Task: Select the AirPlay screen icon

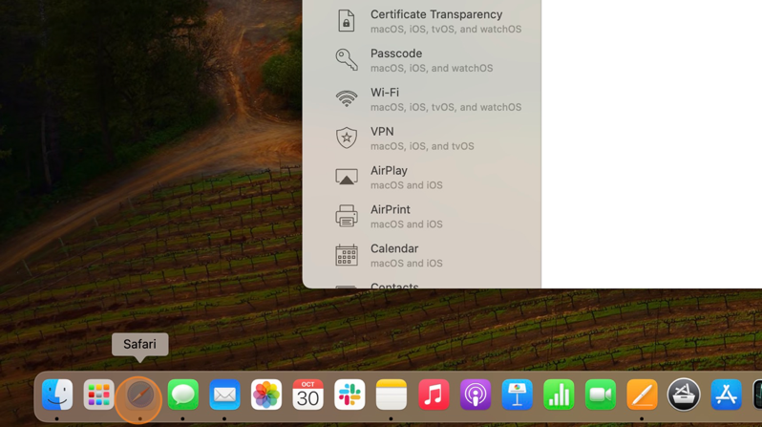Action: pyautogui.click(x=346, y=177)
